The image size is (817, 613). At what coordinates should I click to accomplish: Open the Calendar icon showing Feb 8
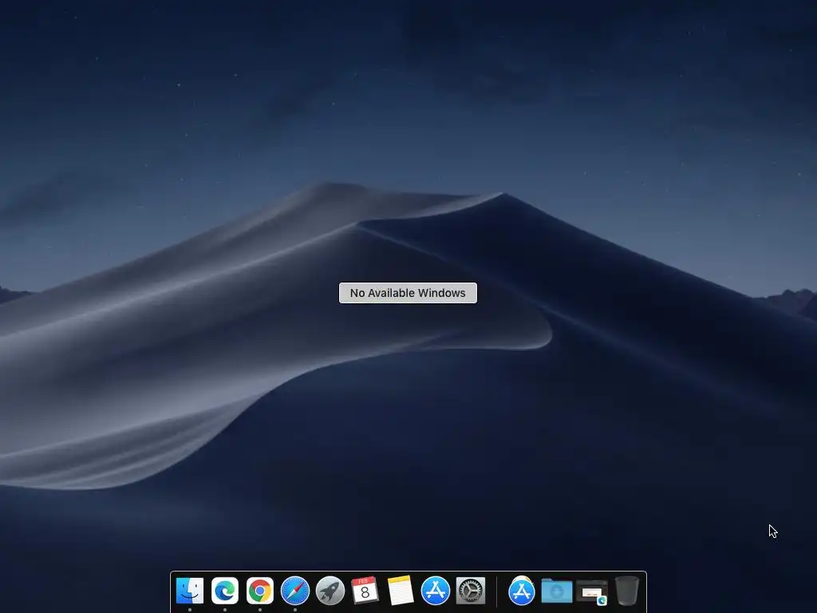point(365,591)
